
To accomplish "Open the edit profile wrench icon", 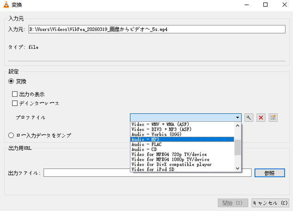I will (249, 117).
